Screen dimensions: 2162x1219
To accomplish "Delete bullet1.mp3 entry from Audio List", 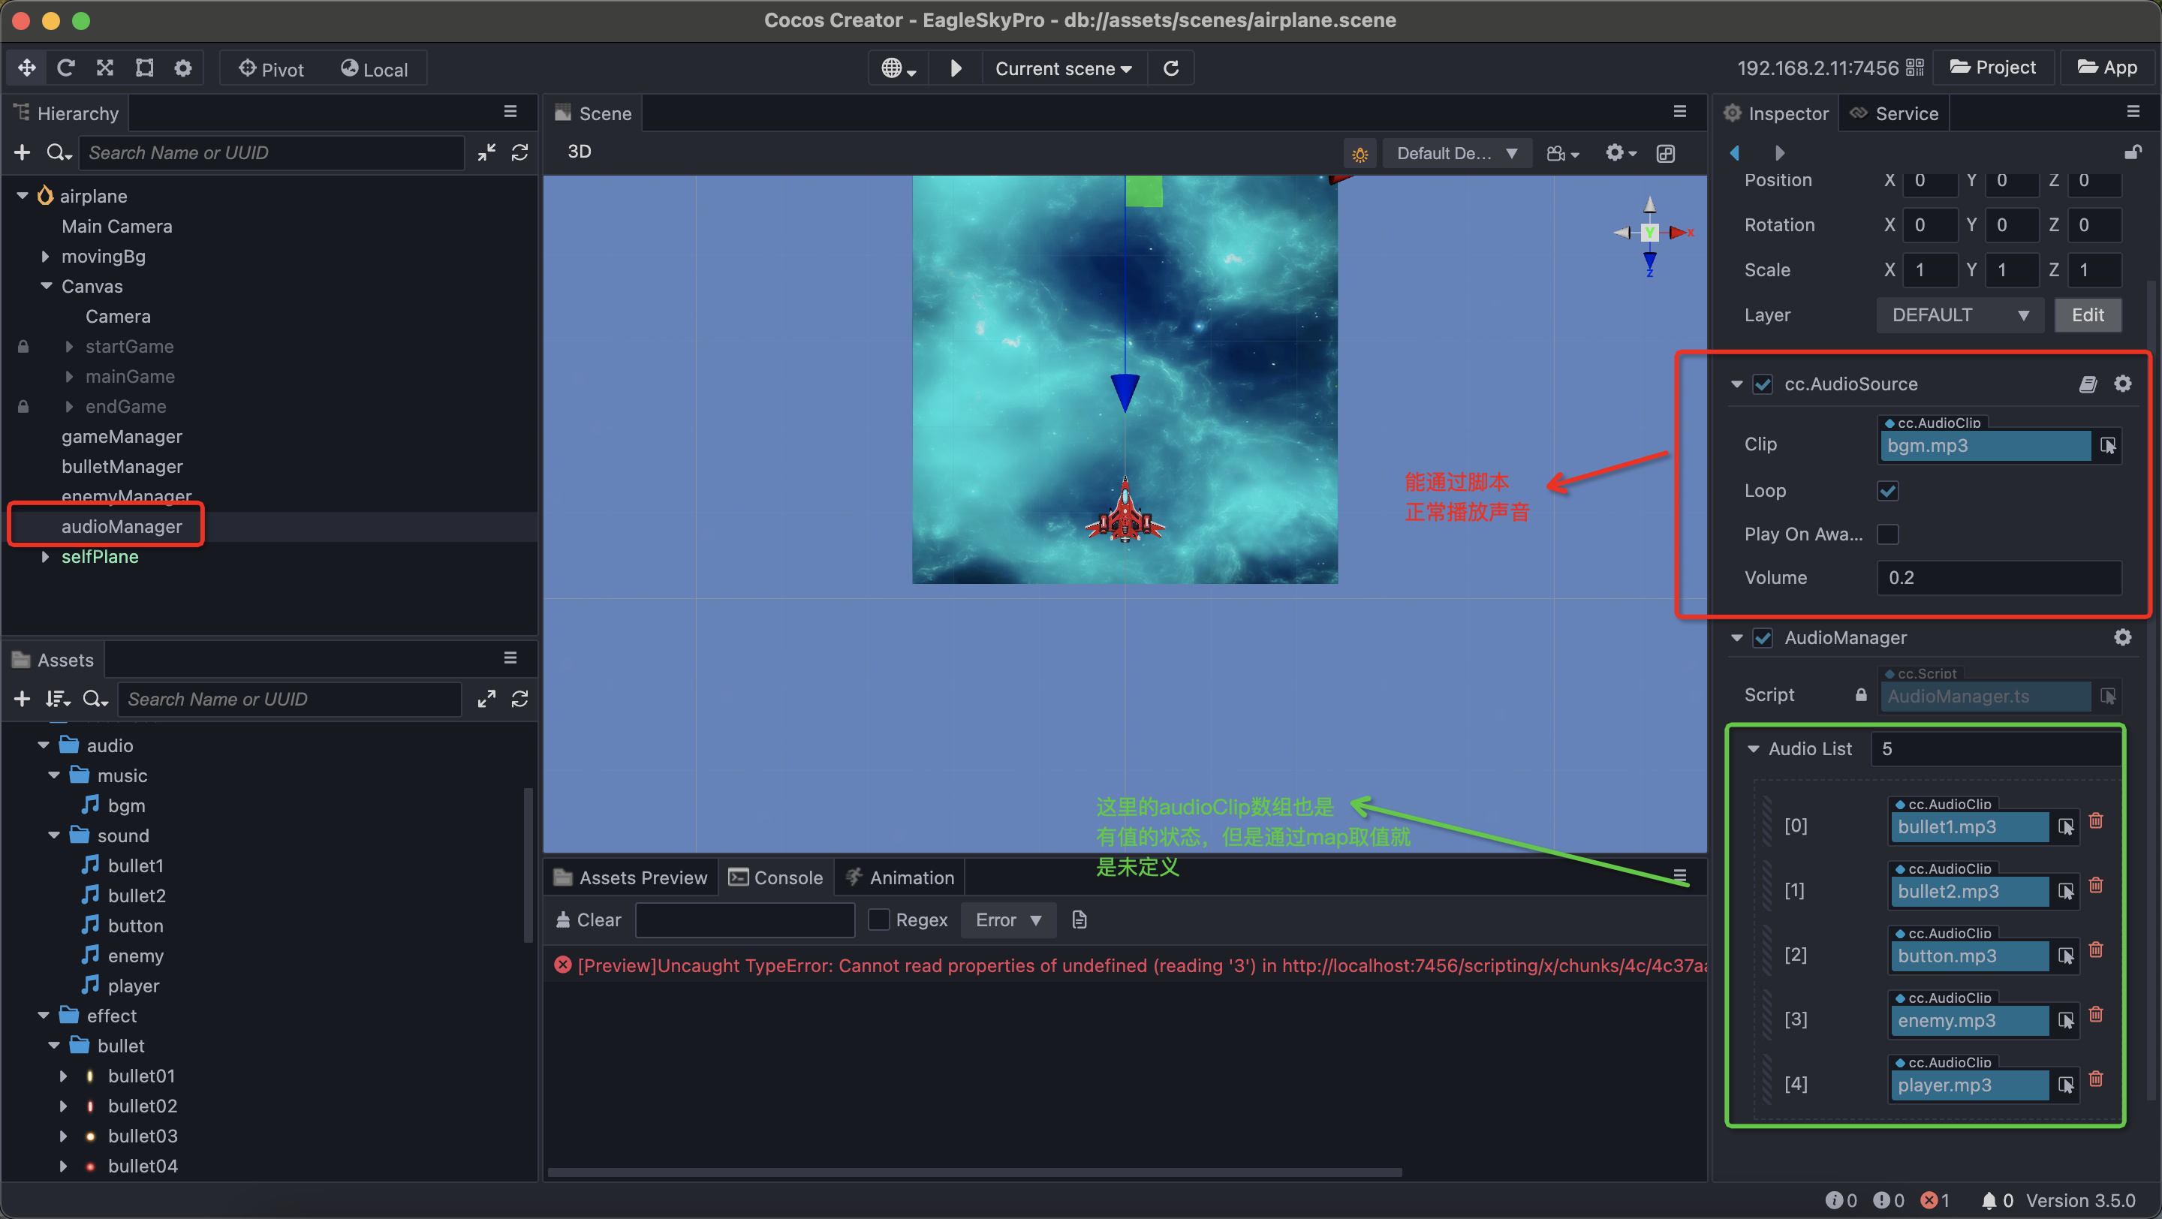I will [x=2096, y=820].
